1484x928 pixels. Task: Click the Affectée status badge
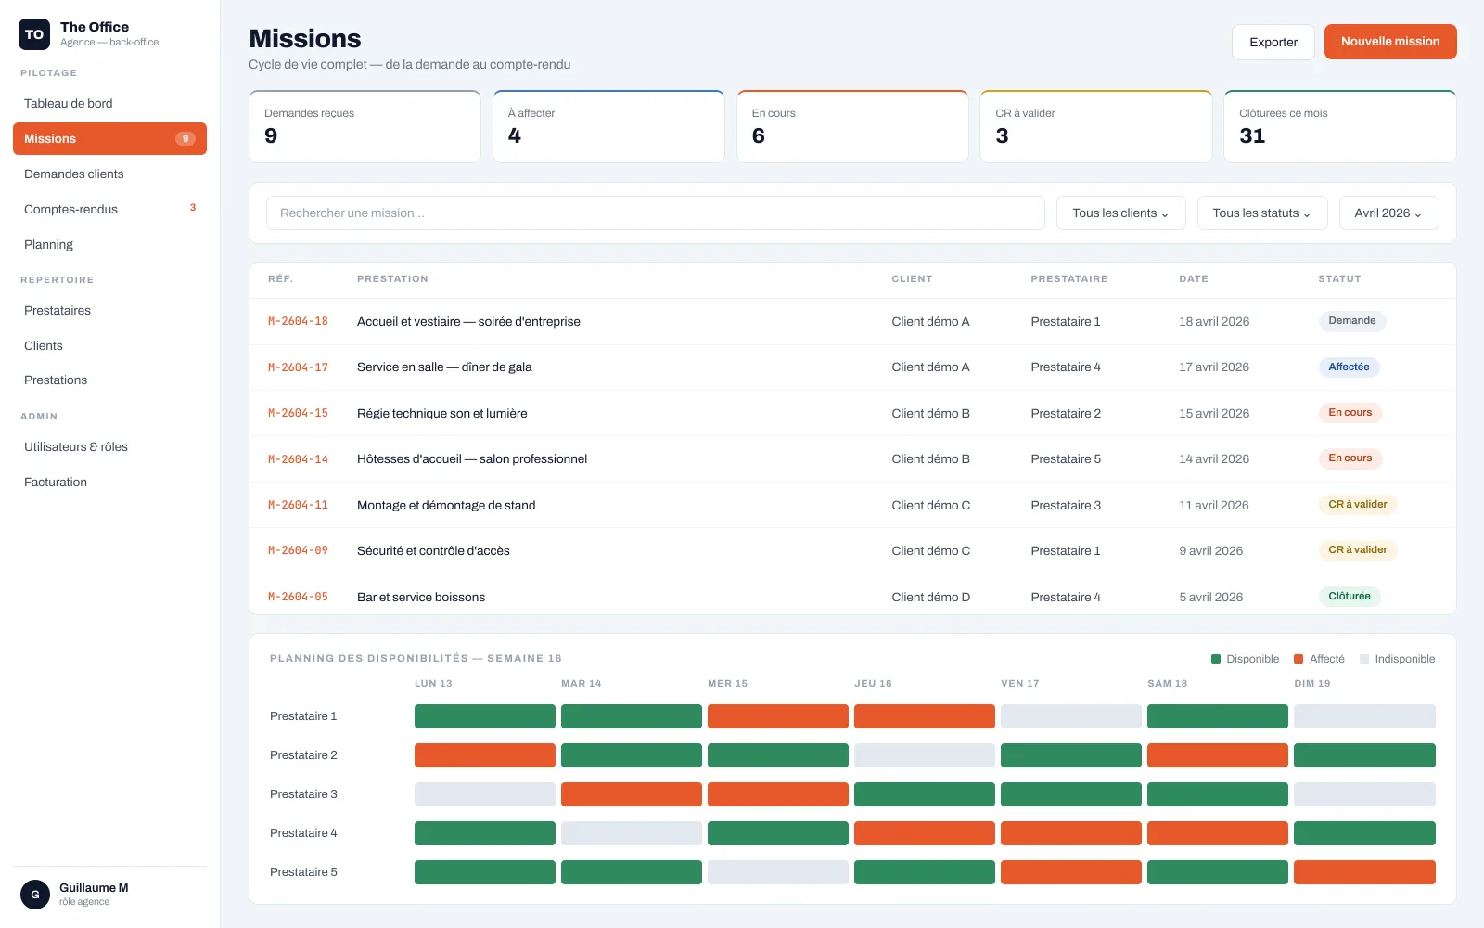pyautogui.click(x=1349, y=367)
